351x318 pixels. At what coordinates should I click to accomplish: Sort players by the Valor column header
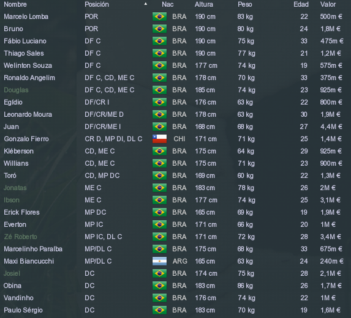click(x=328, y=4)
